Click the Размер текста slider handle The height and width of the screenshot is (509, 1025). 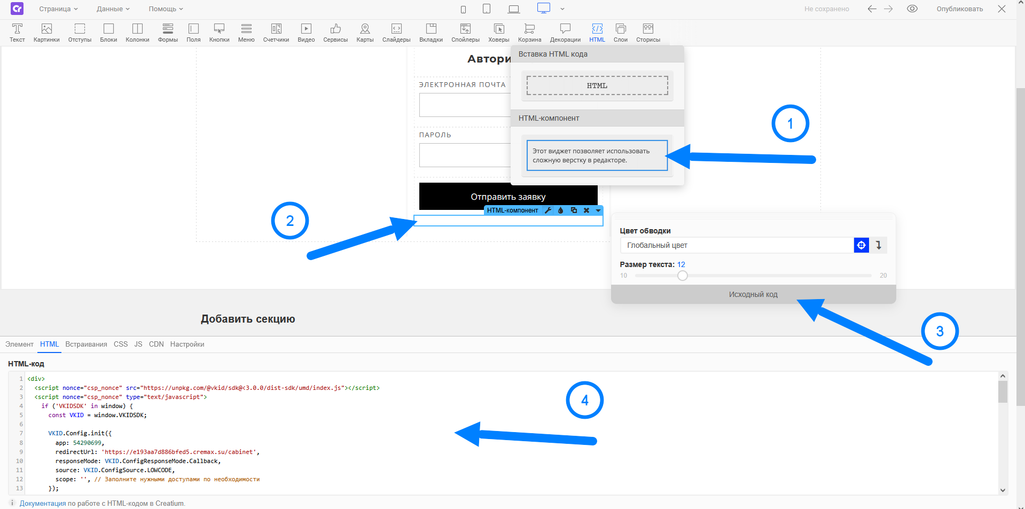tap(683, 276)
